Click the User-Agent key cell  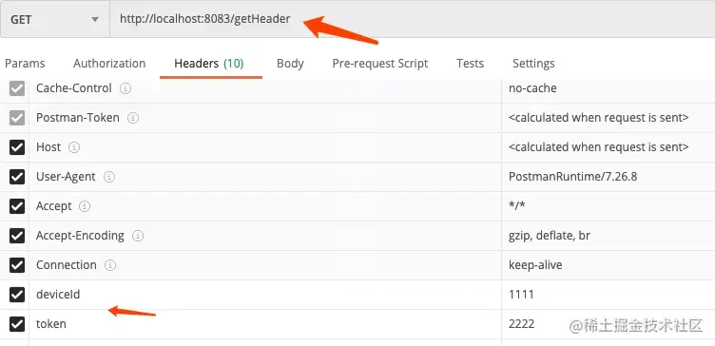pos(265,177)
